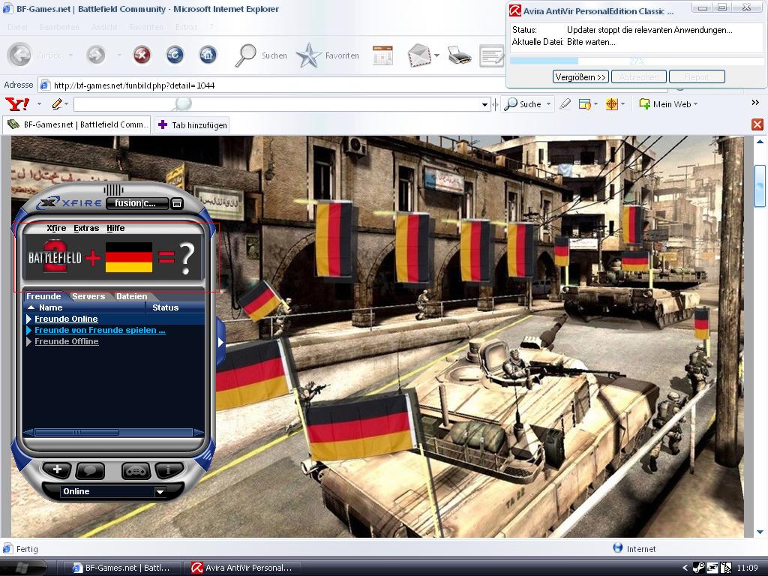Click Xfire info button
Viewport: 768px width, 576px height.
click(x=169, y=469)
